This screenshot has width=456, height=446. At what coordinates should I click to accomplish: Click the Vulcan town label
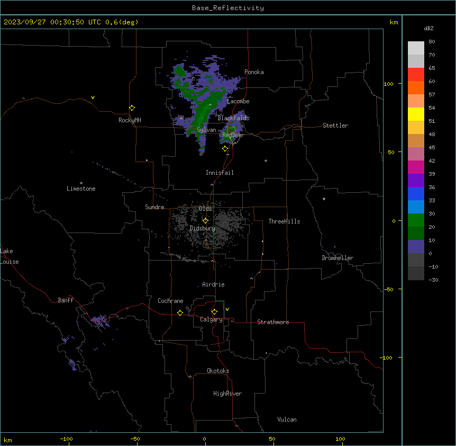[x=287, y=420]
